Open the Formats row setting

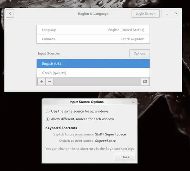(93, 39)
